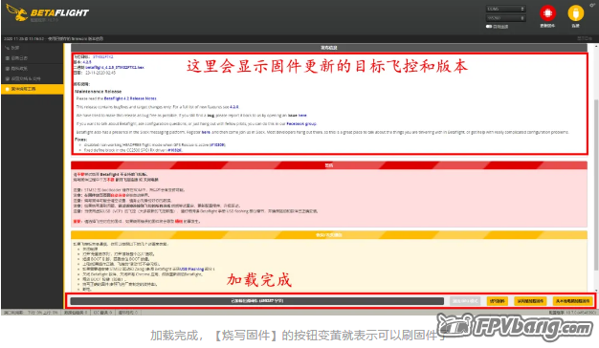
Task: Open the settings gear at top right
Action: 592,6
